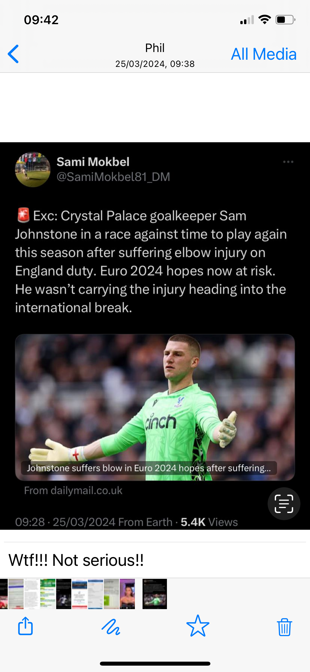Activate Live Text scan icon

click(284, 503)
